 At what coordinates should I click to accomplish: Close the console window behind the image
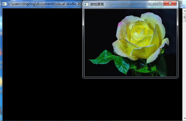click(181, 2)
